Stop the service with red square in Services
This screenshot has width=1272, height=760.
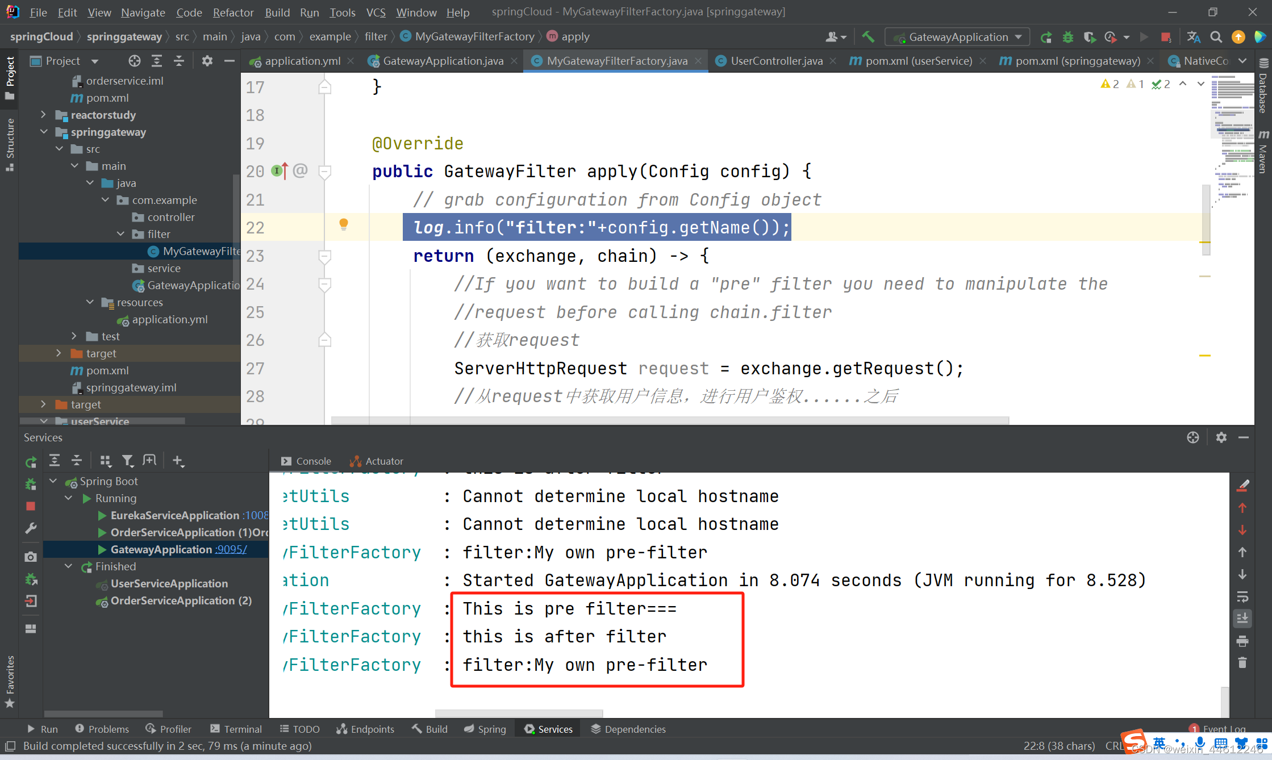point(31,506)
